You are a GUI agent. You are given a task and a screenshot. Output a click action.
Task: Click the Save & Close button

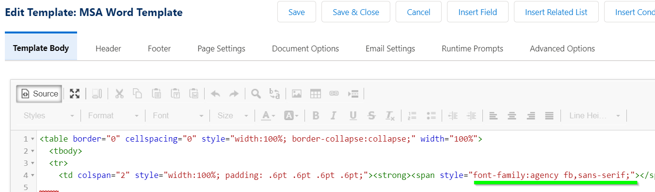[356, 12]
